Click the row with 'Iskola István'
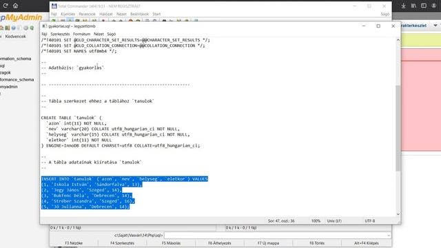The image size is (441, 248). tap(92, 185)
